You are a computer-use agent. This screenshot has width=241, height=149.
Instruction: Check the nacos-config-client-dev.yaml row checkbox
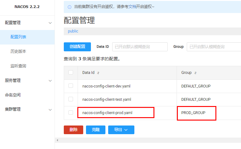[71, 86]
